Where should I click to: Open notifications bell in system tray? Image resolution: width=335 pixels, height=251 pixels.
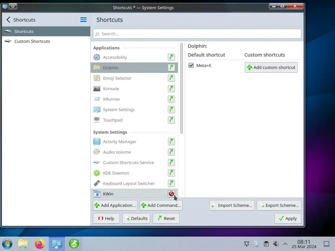point(247,244)
